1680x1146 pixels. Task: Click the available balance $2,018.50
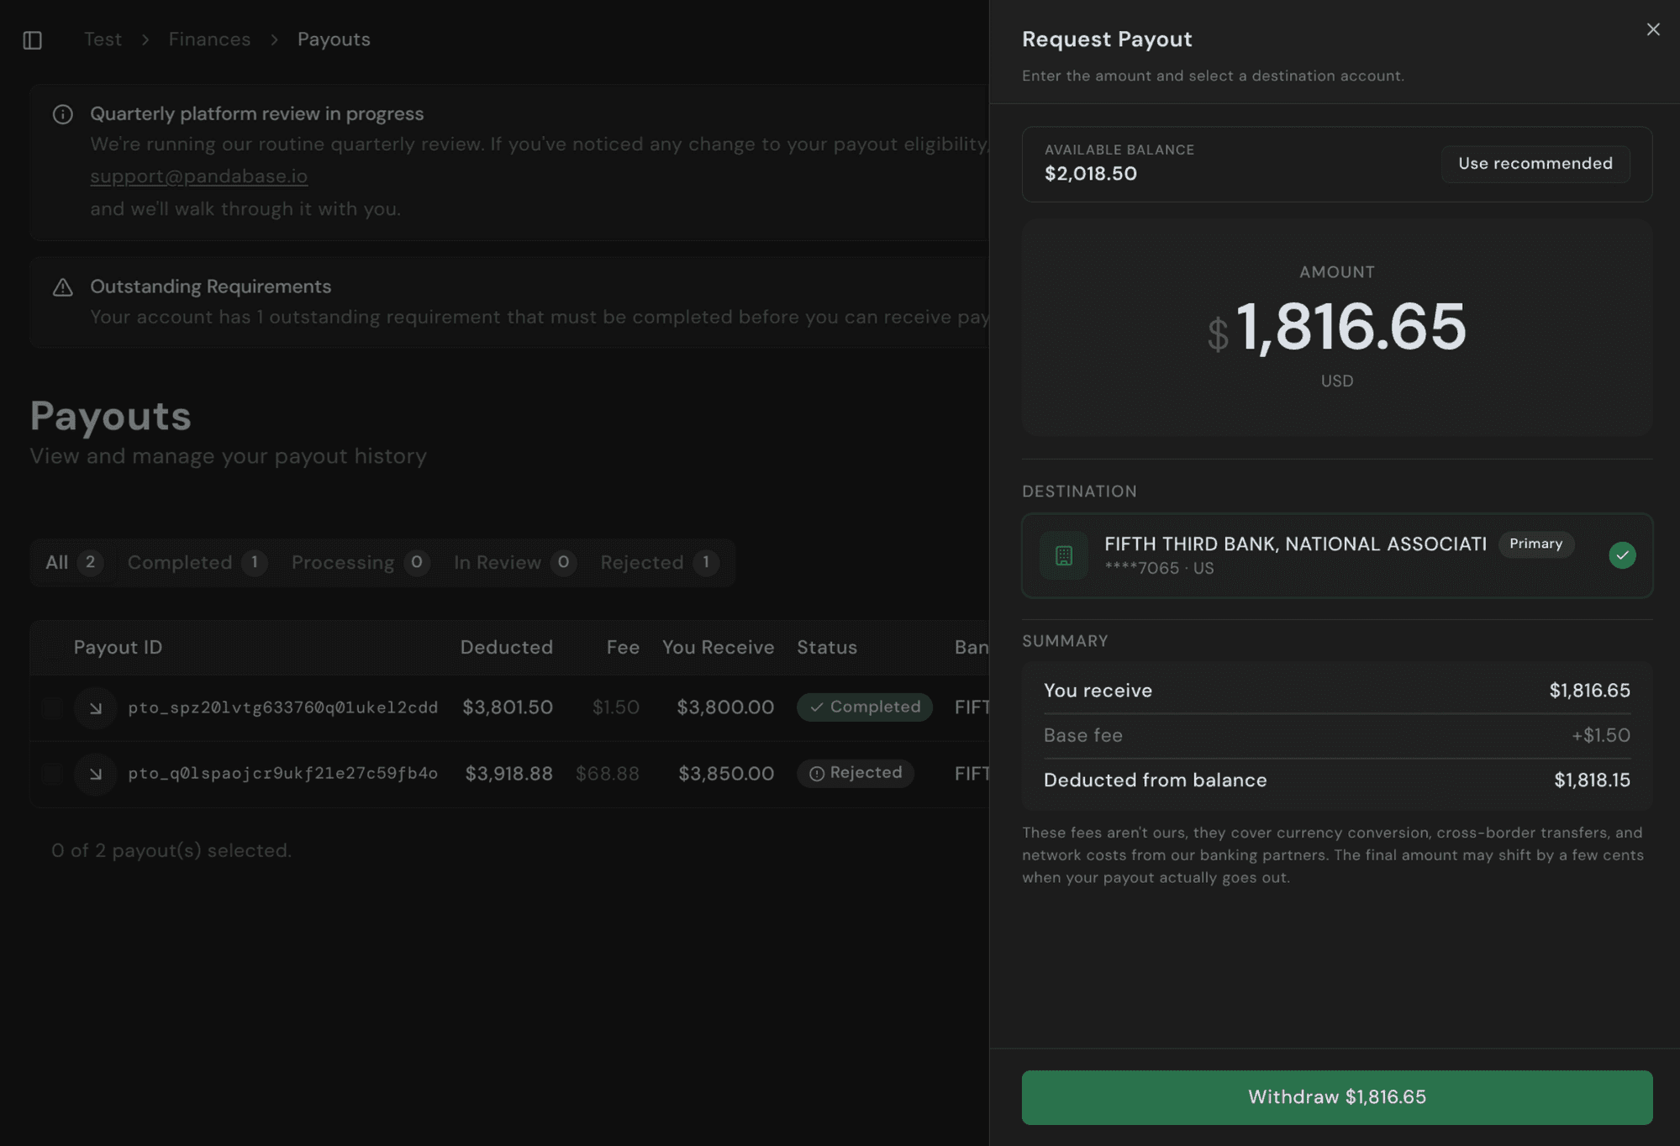[1090, 174]
